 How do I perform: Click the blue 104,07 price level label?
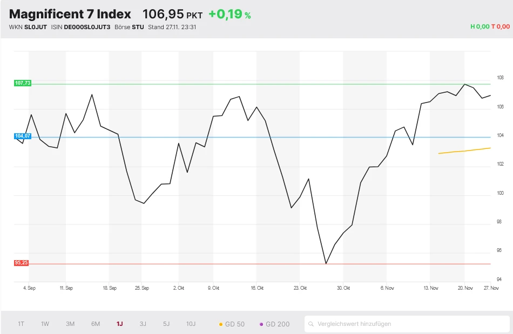tap(22, 137)
